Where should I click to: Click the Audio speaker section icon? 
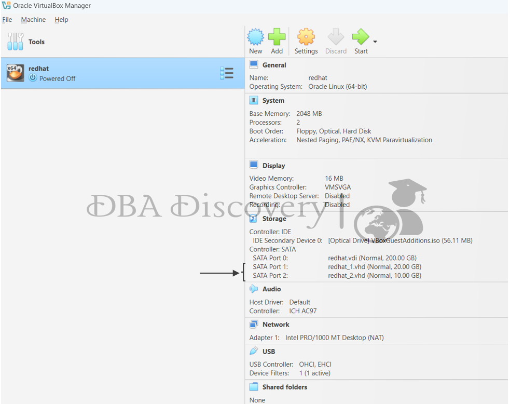[x=254, y=289]
